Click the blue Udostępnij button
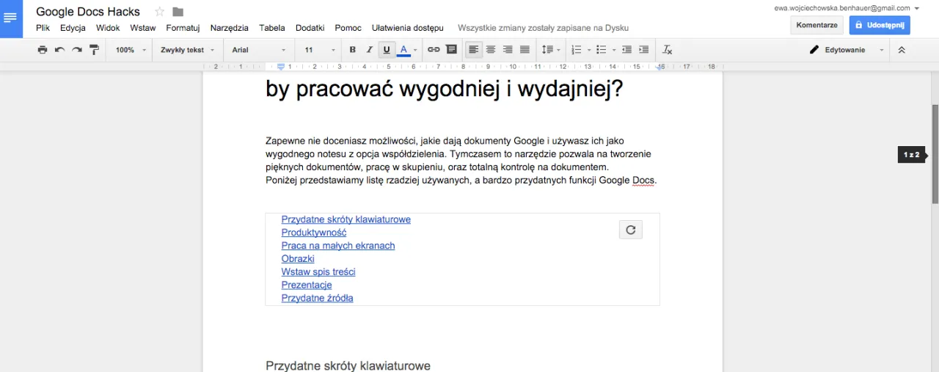Image resolution: width=939 pixels, height=372 pixels. pos(880,25)
